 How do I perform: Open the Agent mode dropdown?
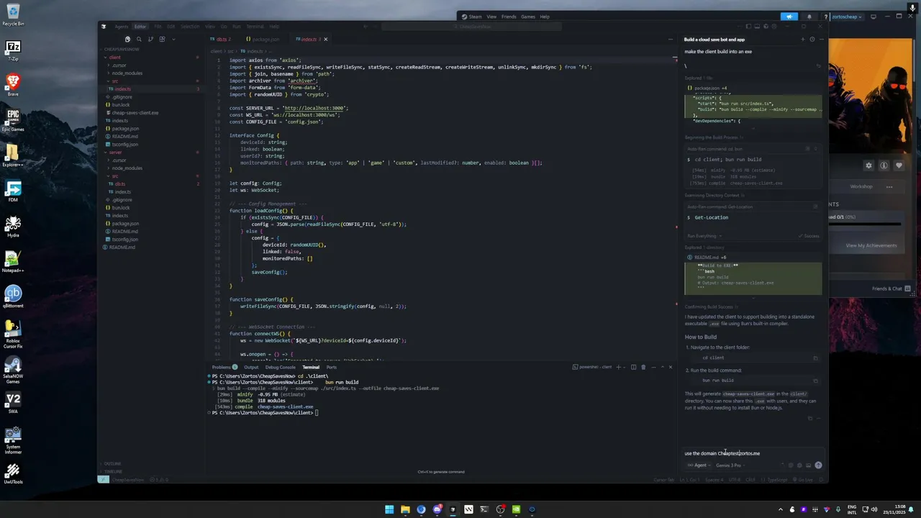pos(699,465)
